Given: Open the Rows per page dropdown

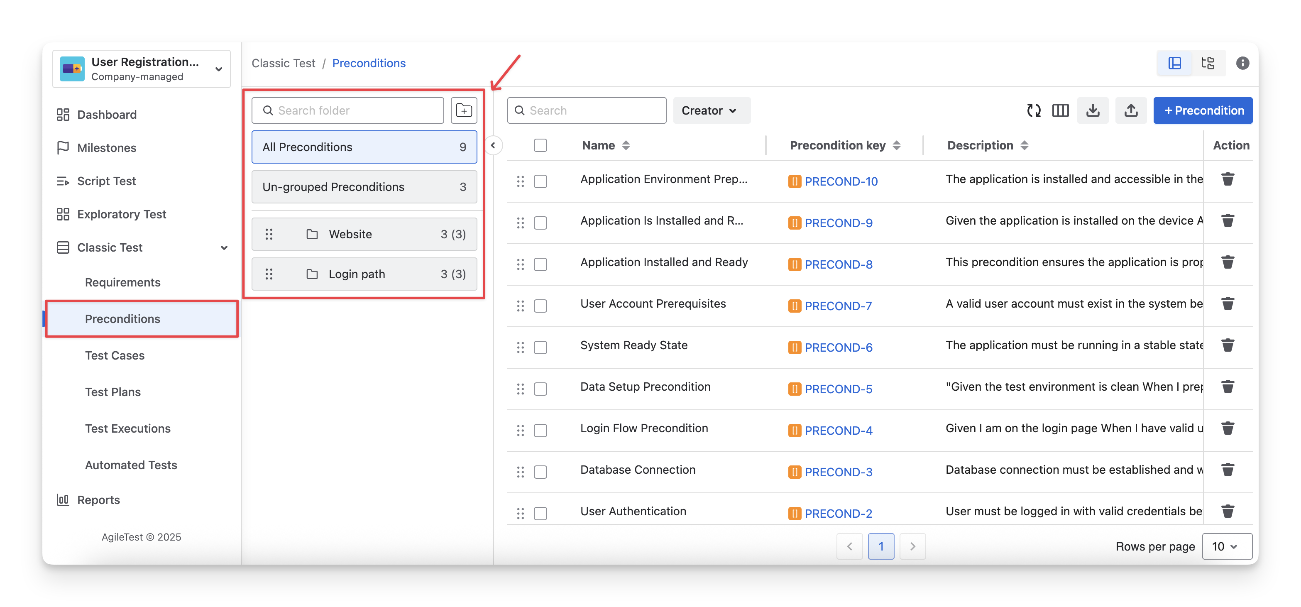Looking at the screenshot, I should pos(1226,546).
